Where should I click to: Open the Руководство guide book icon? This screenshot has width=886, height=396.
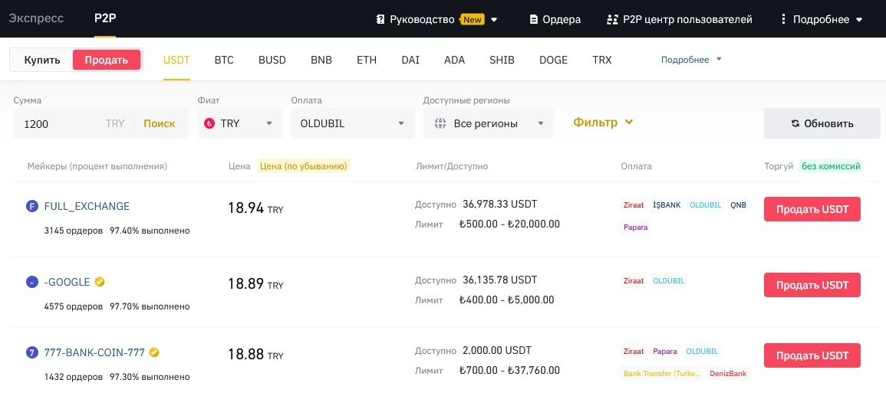[380, 19]
